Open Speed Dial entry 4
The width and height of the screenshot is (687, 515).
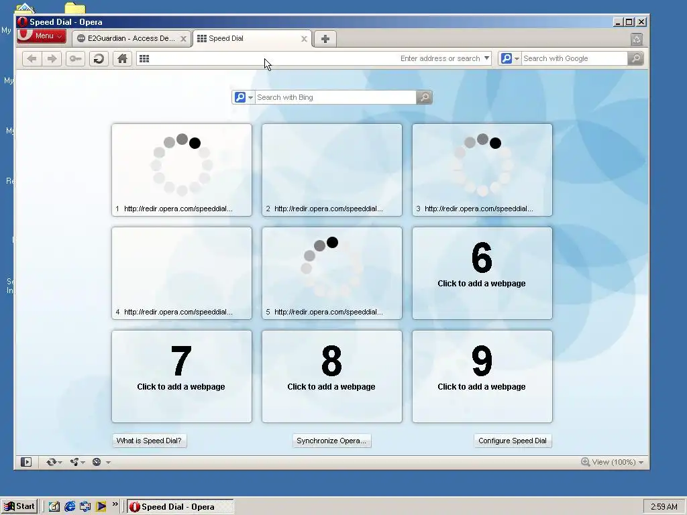point(182,274)
